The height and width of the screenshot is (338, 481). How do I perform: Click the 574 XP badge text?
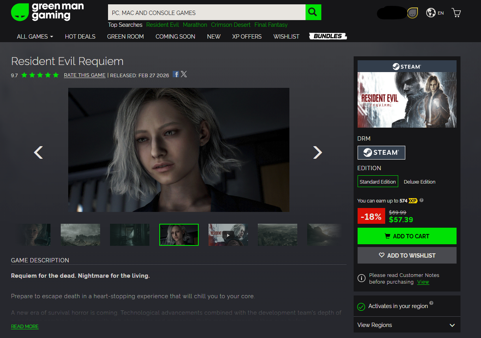click(x=408, y=201)
